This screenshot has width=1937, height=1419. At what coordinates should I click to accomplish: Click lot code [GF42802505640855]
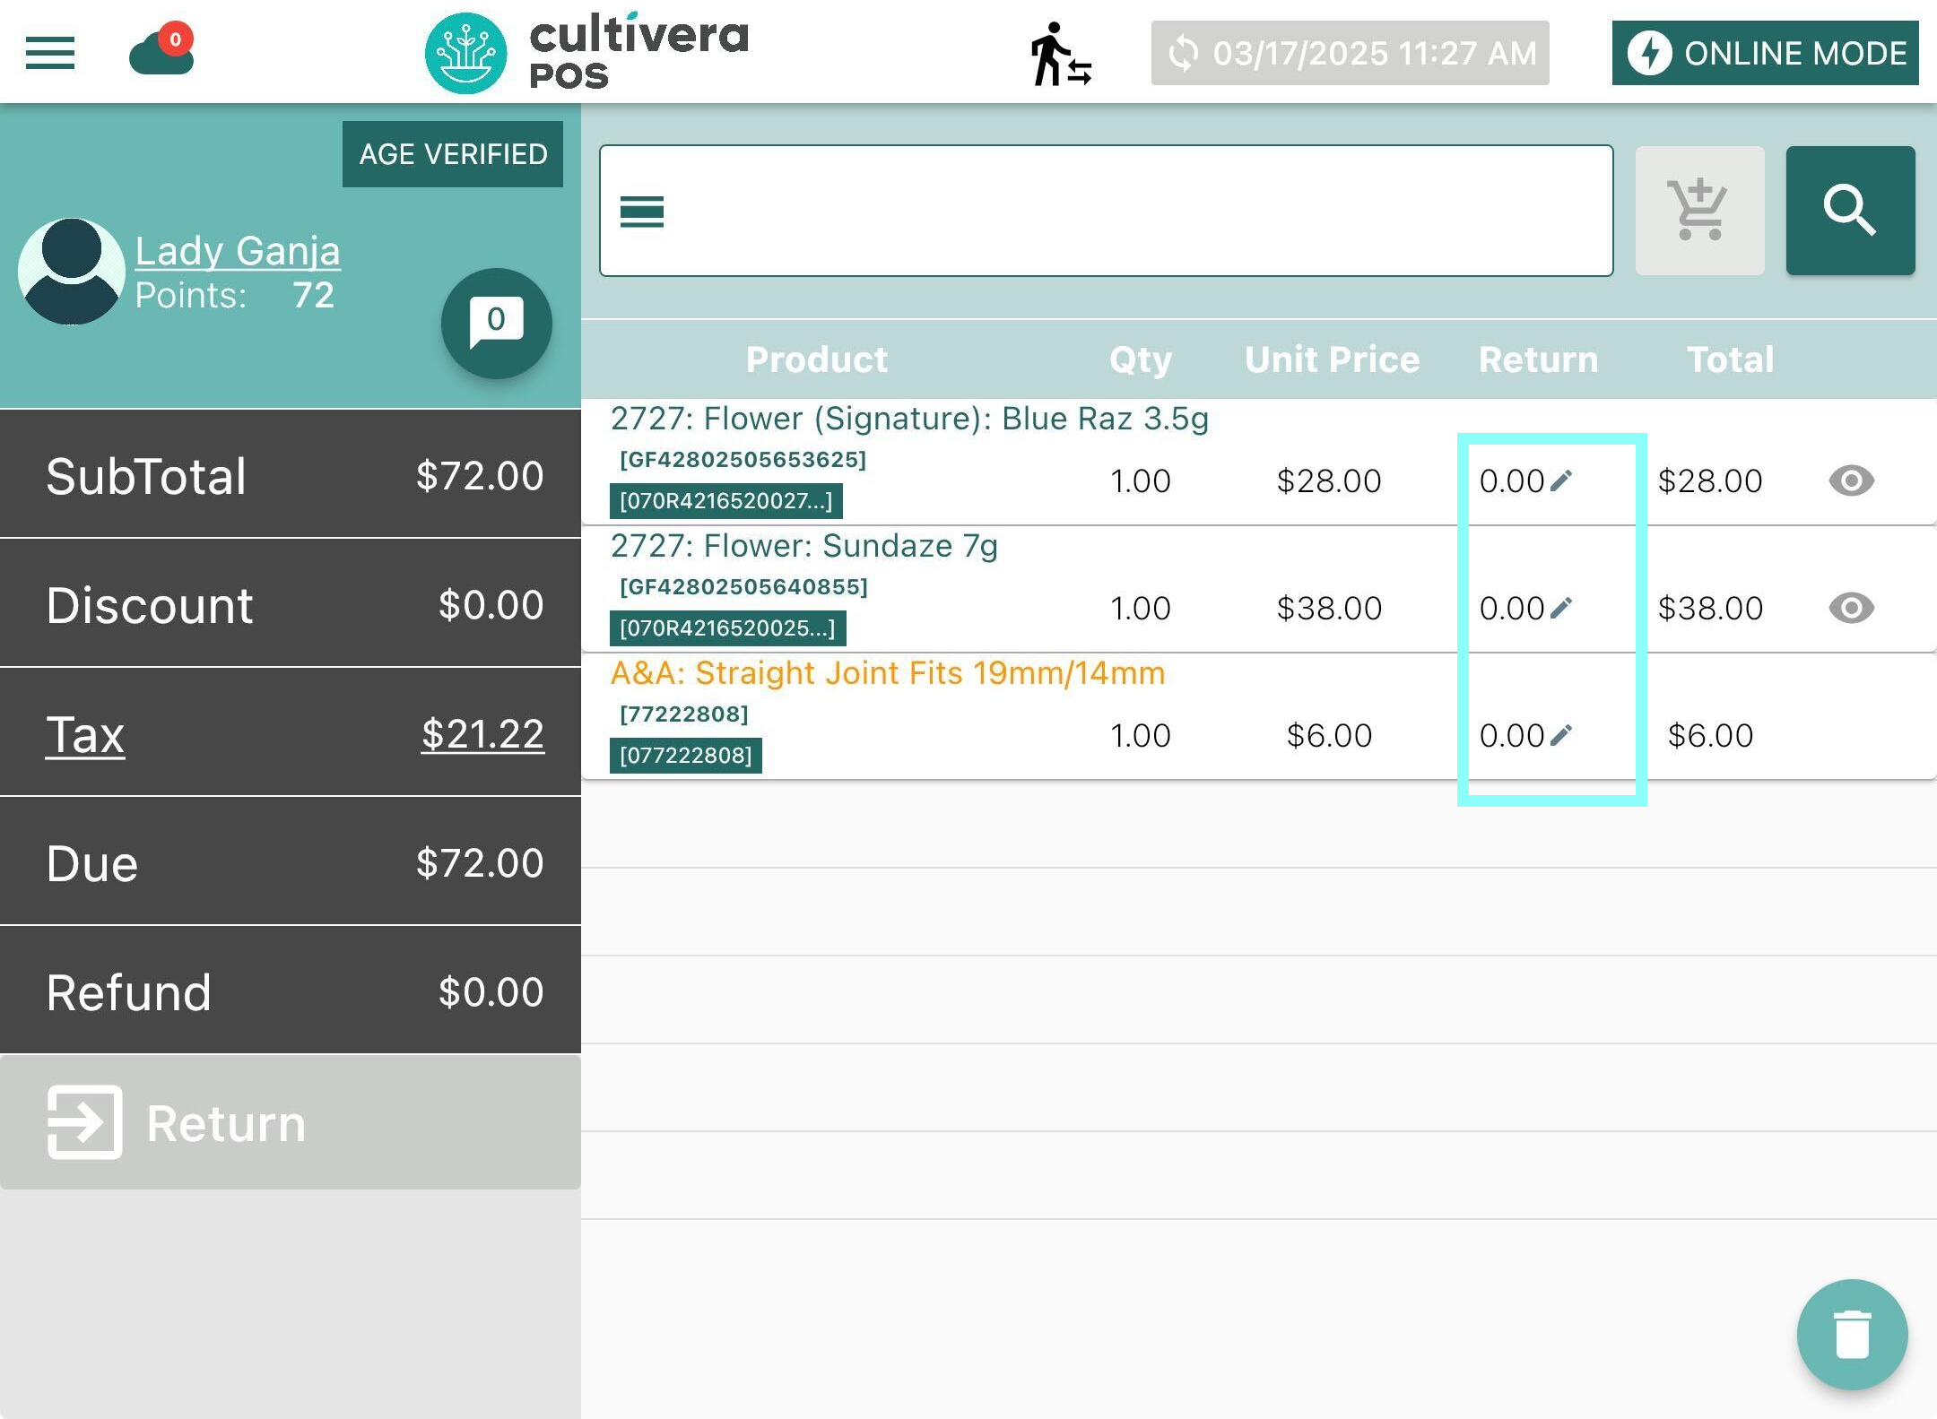[743, 587]
